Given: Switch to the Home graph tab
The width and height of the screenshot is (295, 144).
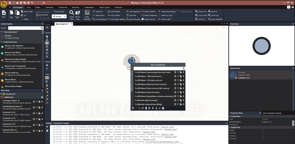Looking at the screenshot, I should (48, 24).
